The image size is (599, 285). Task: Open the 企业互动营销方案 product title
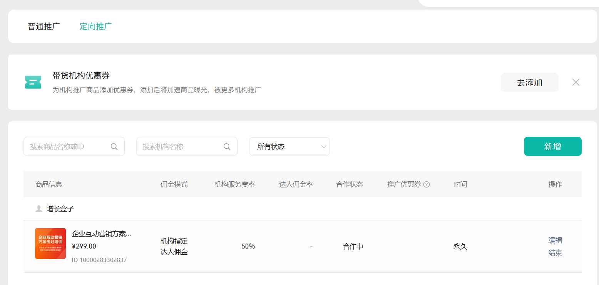[102, 234]
